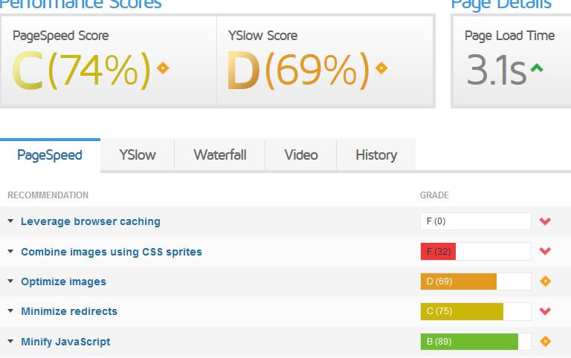
Task: Click orange diamond beside PageSpeed Score
Action: (163, 68)
